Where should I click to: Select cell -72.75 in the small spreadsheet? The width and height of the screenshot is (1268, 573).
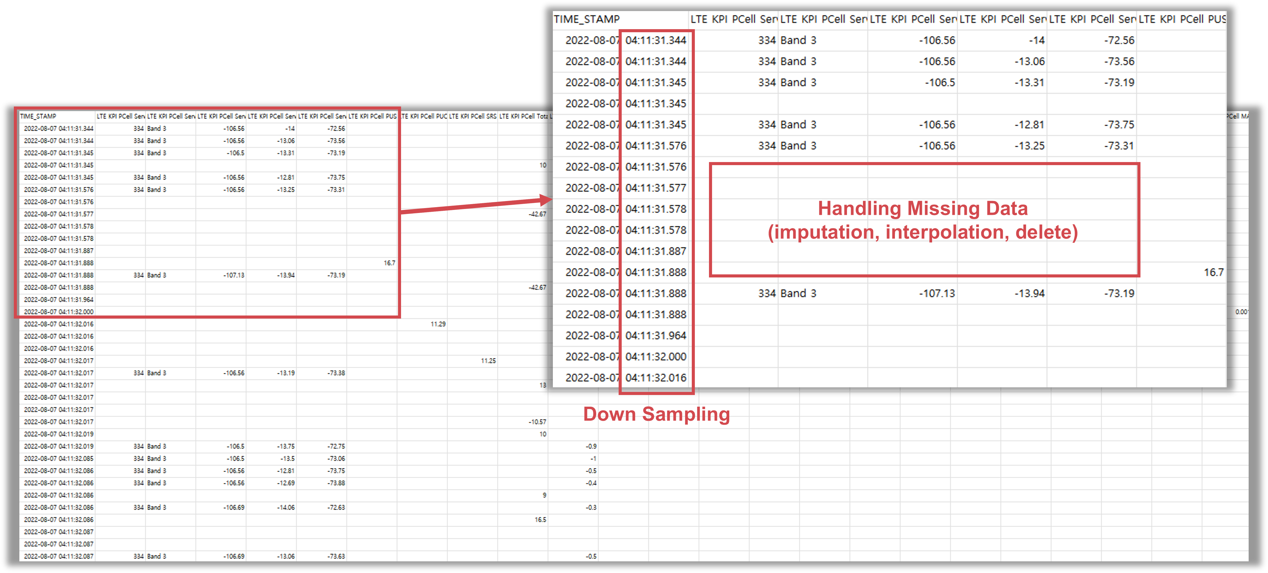tap(336, 447)
